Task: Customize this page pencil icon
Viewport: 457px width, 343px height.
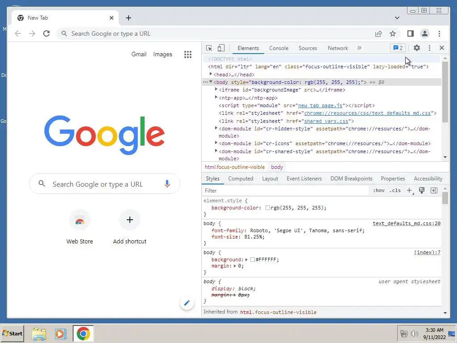Action: (187, 303)
